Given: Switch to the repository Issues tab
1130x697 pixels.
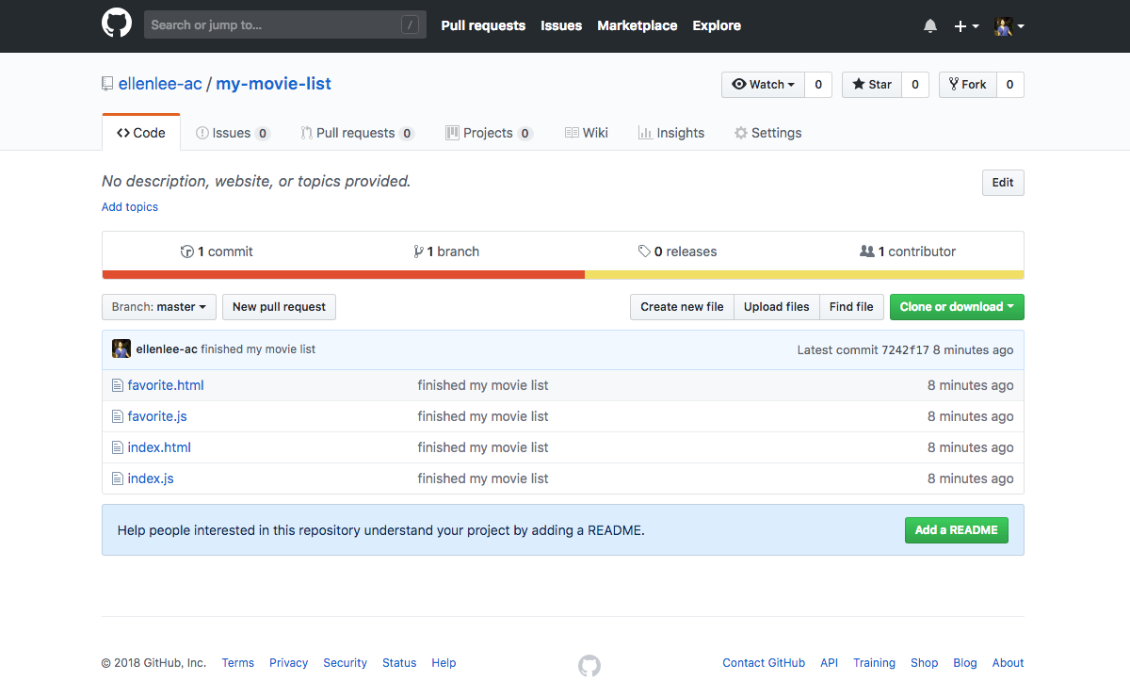Looking at the screenshot, I should [x=233, y=133].
